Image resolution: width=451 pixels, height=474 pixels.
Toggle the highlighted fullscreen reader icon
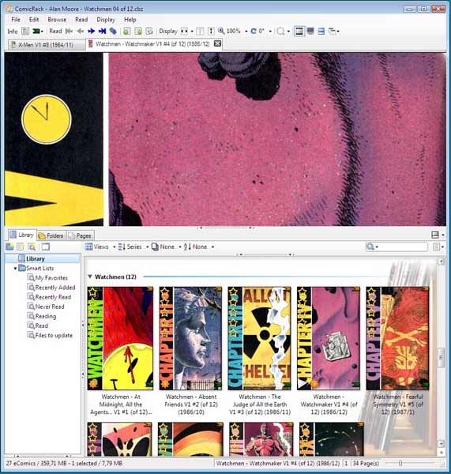299,31
